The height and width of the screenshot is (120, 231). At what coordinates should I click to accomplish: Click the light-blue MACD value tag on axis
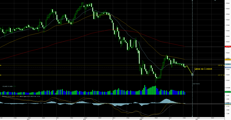point(228,104)
